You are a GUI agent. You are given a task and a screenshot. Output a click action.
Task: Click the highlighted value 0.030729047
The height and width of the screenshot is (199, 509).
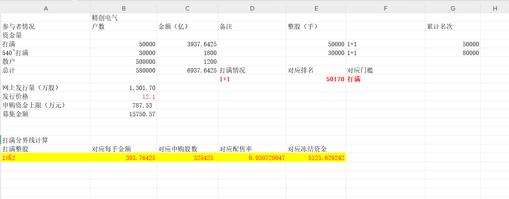coord(252,157)
